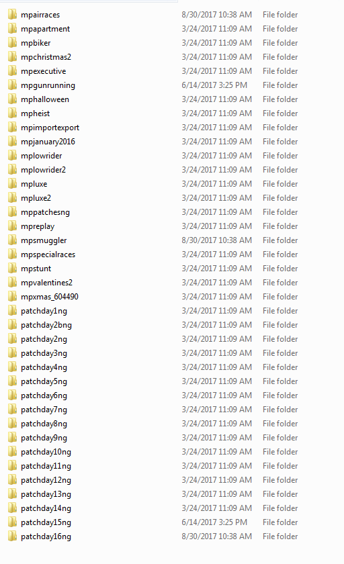This screenshot has height=564, width=344.
Task: Select the mpairraces folder icon
Action: [12, 14]
